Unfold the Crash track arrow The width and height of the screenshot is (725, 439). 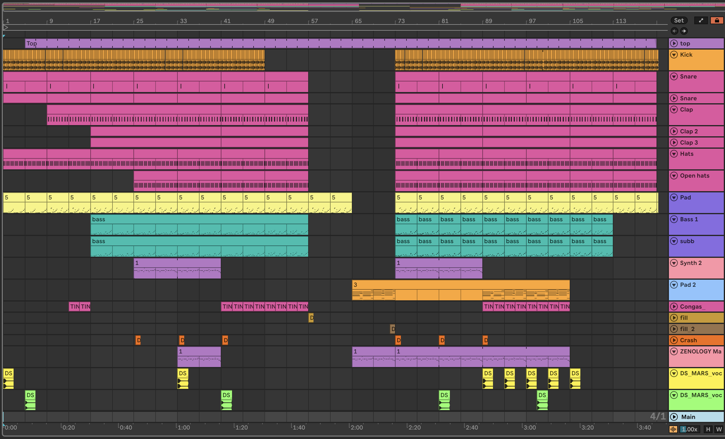(674, 340)
